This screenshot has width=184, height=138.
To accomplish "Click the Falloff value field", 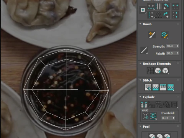I will pyautogui.click(x=171, y=53).
